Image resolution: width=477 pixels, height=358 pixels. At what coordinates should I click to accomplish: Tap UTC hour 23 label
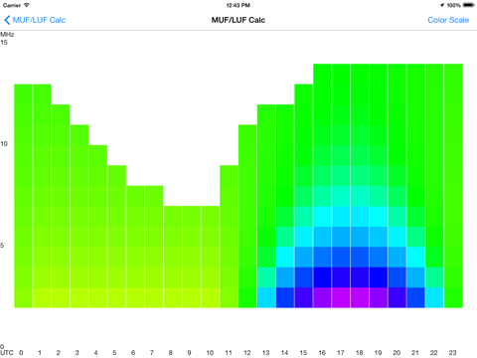tap(453, 352)
